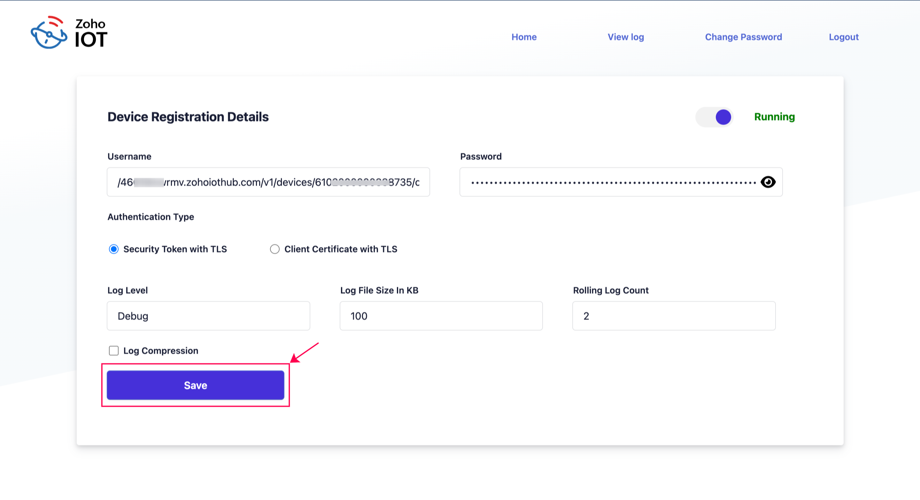
Task: Click the Rolling Log Count field
Action: 674,316
